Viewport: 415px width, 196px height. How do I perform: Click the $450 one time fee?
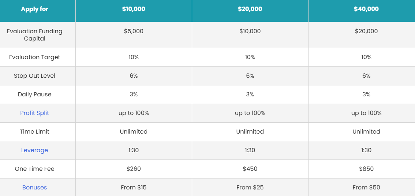click(250, 169)
